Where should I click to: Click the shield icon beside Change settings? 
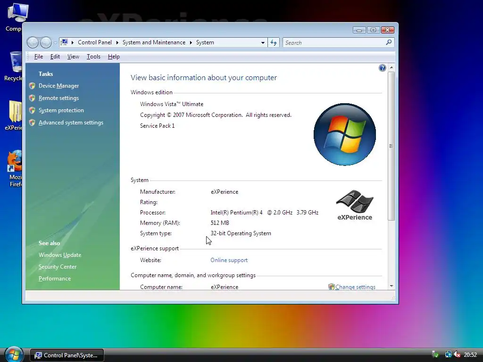coord(332,287)
